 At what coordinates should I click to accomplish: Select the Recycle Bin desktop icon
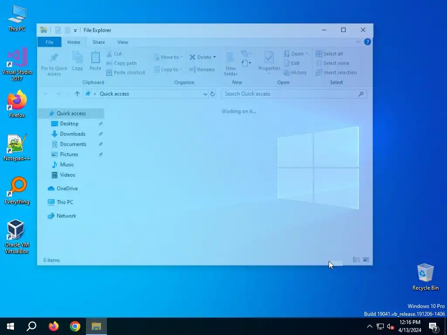(425, 277)
